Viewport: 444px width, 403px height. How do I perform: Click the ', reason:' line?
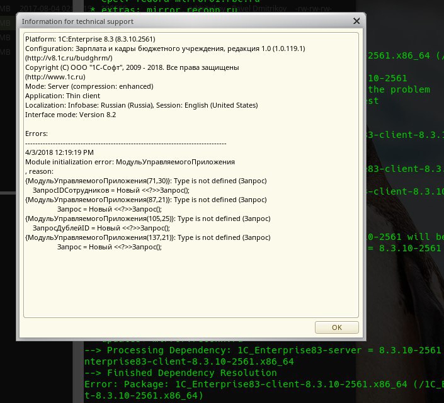coord(39,171)
